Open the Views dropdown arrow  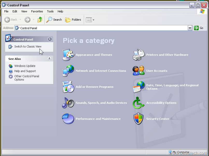point(93,20)
